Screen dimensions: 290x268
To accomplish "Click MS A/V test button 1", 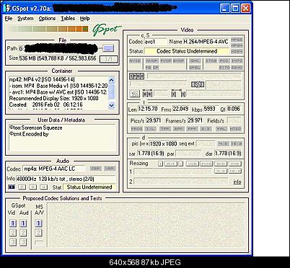I will [x=38, y=223].
